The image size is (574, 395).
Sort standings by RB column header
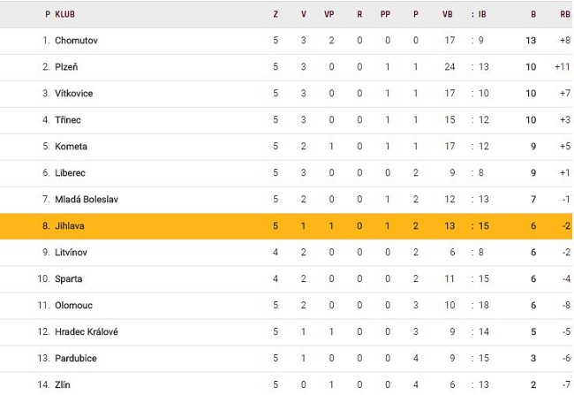(564, 14)
